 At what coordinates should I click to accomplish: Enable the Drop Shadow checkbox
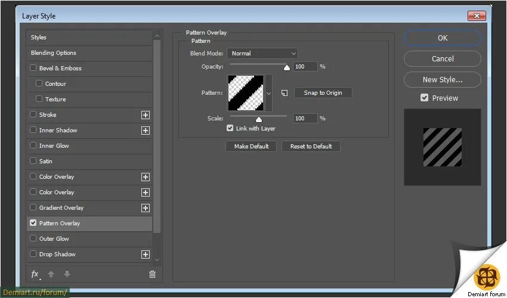(x=33, y=254)
